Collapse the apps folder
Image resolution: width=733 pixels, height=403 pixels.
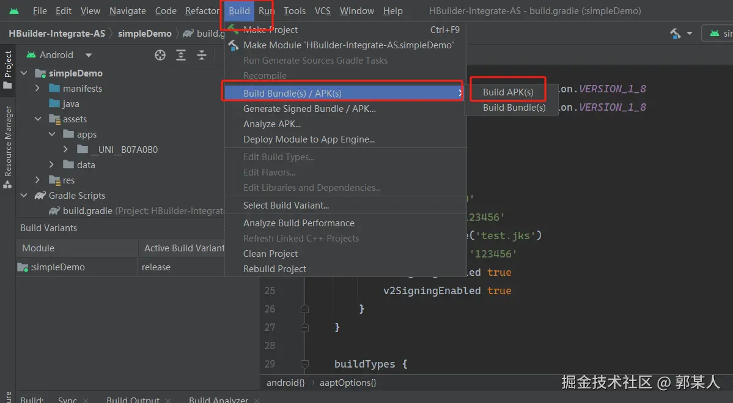(x=52, y=134)
